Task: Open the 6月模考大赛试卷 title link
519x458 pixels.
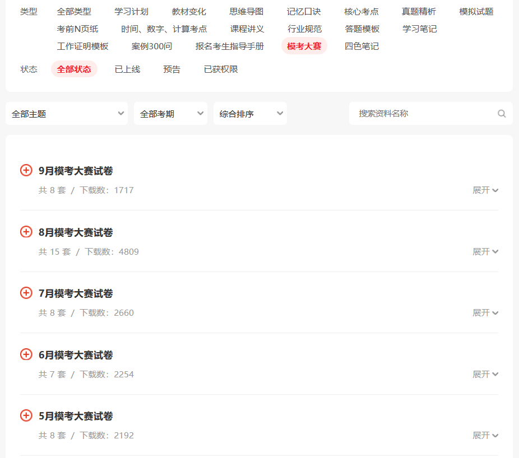Action: pos(76,355)
